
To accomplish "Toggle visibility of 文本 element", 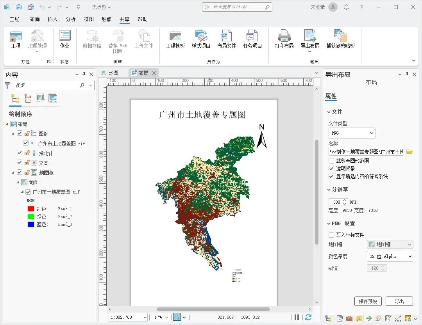I will coord(20,162).
